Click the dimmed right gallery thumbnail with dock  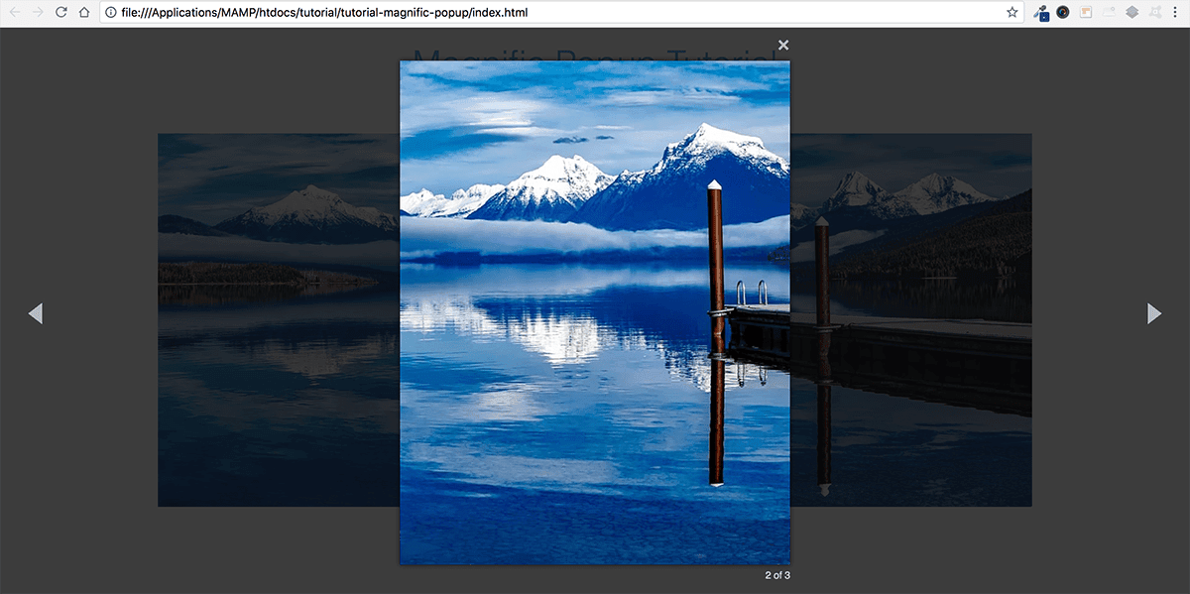(x=911, y=319)
